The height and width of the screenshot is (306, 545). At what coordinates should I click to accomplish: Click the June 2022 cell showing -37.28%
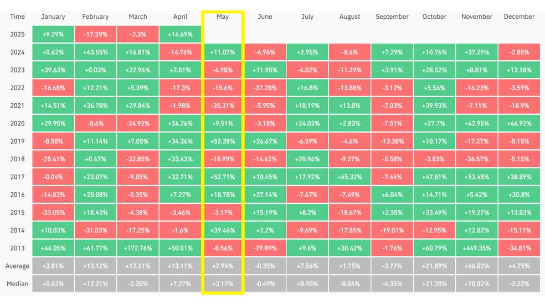click(x=265, y=88)
